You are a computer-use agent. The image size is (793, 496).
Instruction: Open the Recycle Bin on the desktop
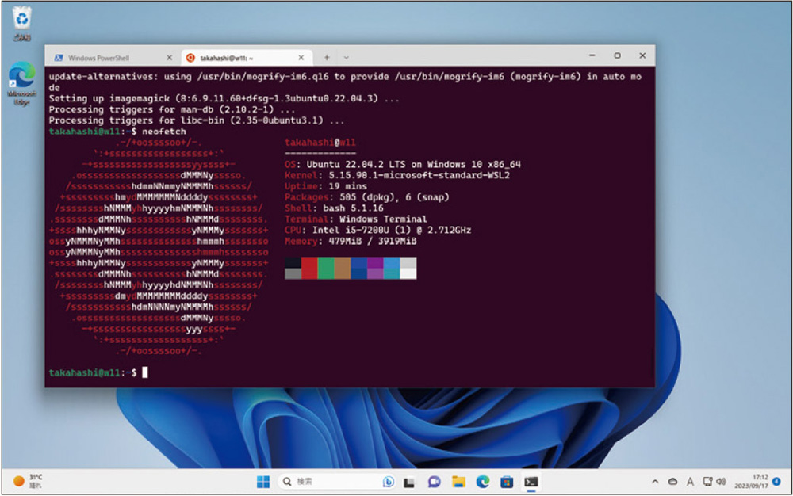(20, 17)
